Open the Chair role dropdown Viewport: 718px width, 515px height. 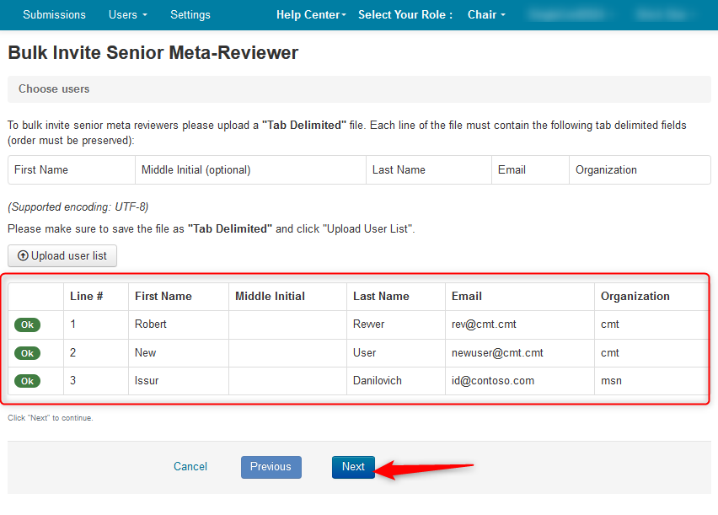[486, 14]
